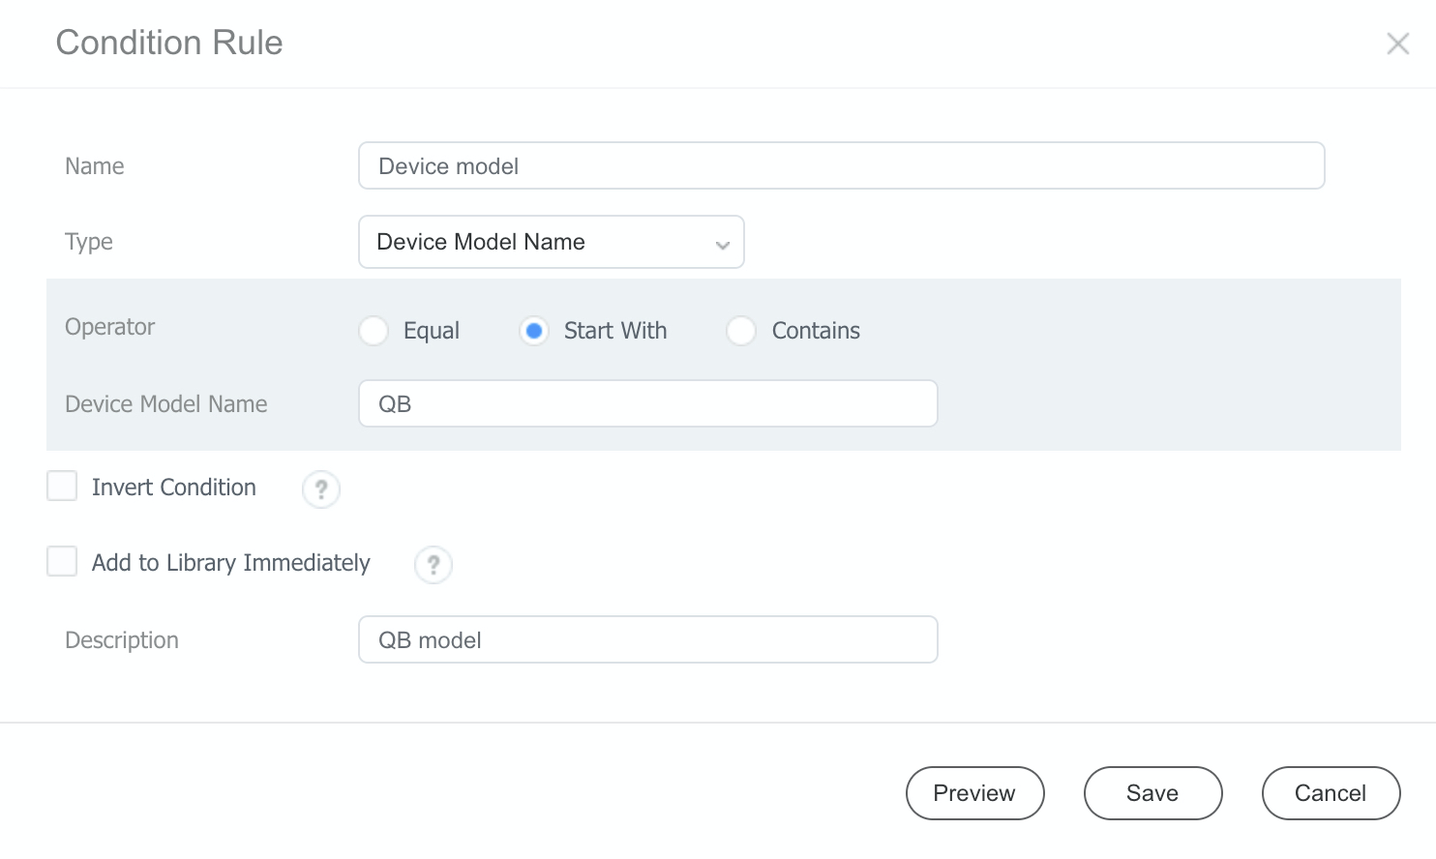Select the Contains operator
The image size is (1436, 859).
pos(741,331)
